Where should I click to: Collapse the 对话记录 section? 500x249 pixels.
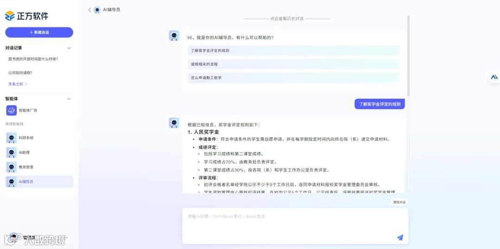click(69, 48)
